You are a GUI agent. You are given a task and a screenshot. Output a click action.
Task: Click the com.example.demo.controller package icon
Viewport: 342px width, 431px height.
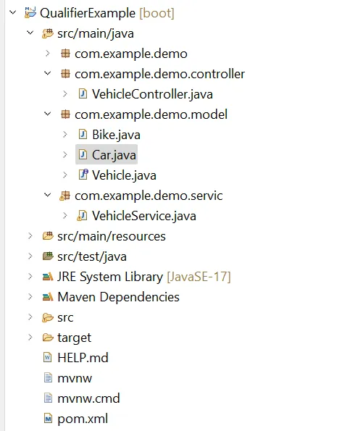pos(65,74)
